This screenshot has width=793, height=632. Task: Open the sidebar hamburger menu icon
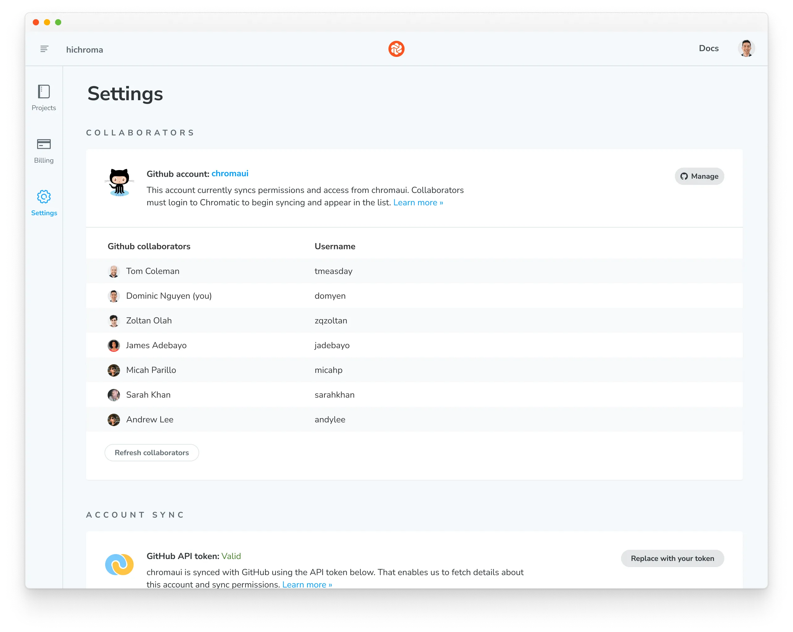44,49
